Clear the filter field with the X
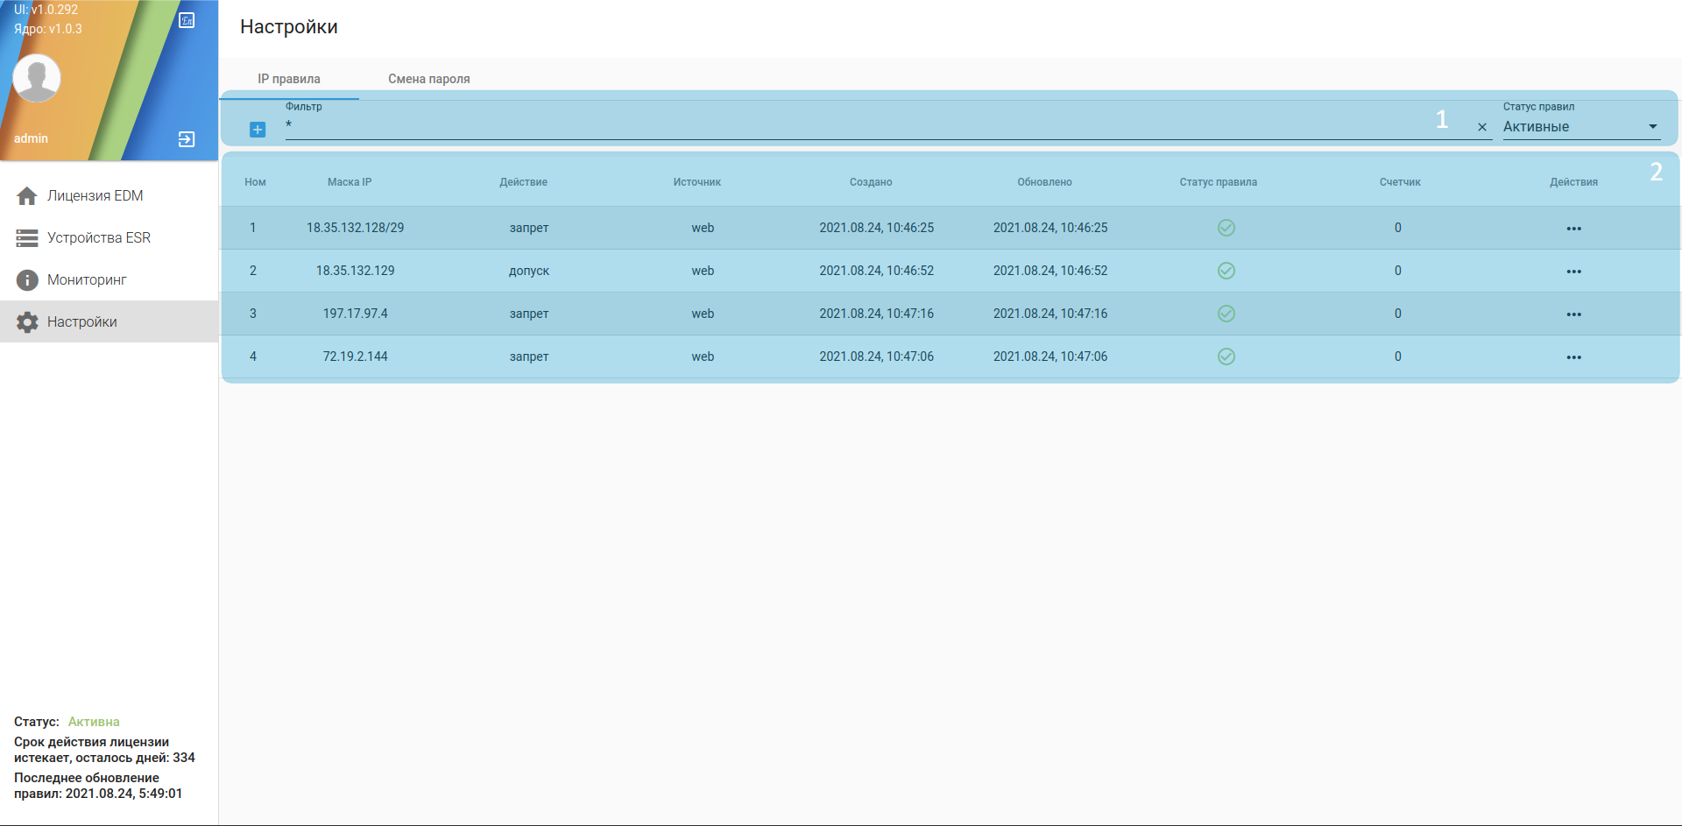 1482,127
